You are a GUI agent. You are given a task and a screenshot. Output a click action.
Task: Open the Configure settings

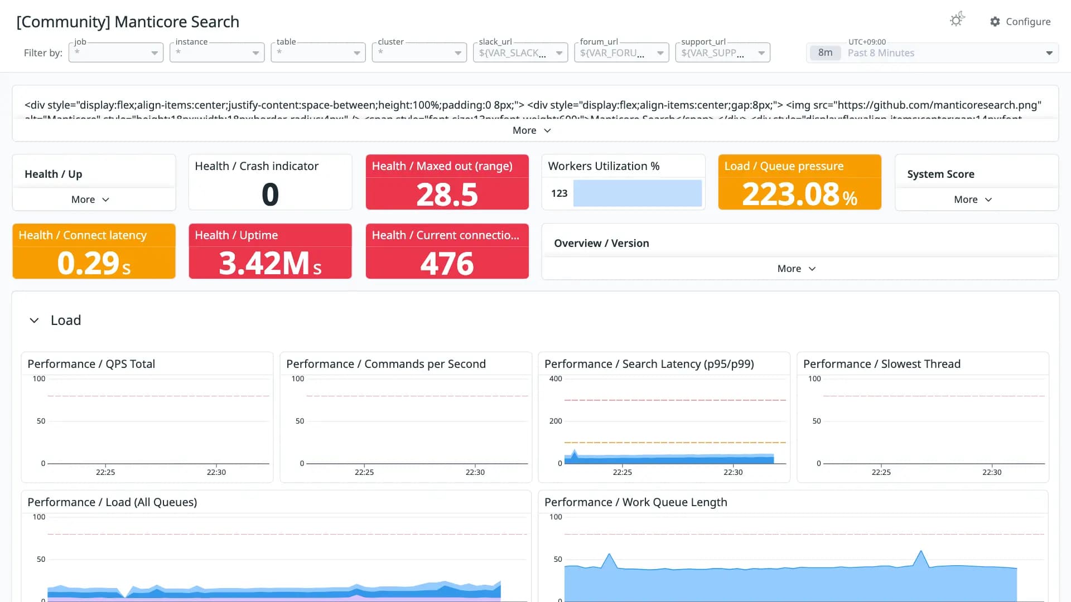[1020, 22]
